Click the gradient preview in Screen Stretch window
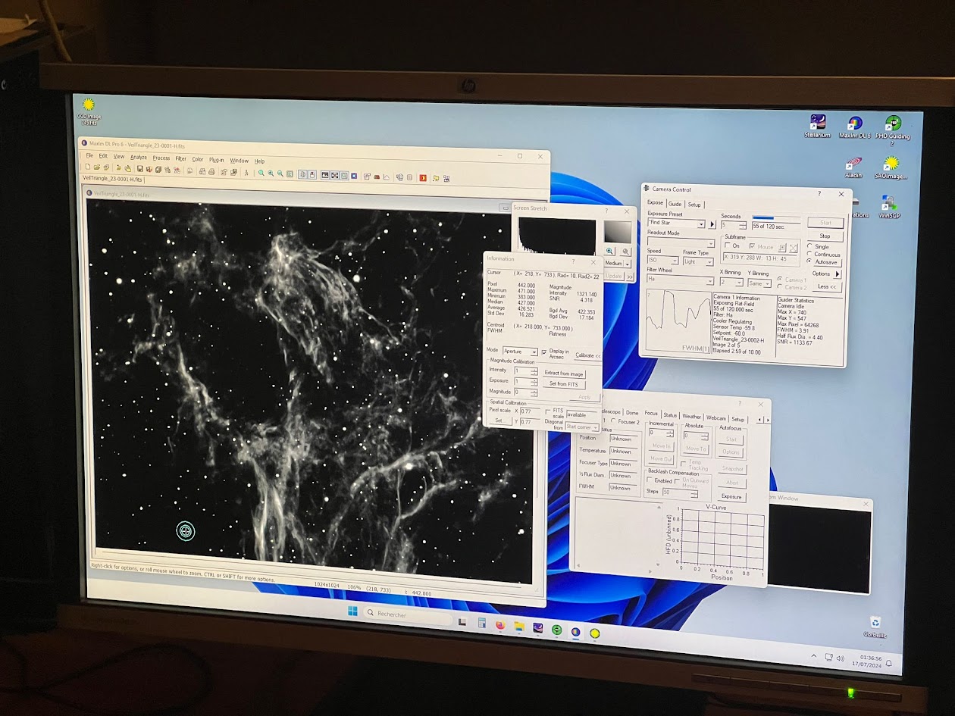This screenshot has height=716, width=955. pyautogui.click(x=618, y=232)
